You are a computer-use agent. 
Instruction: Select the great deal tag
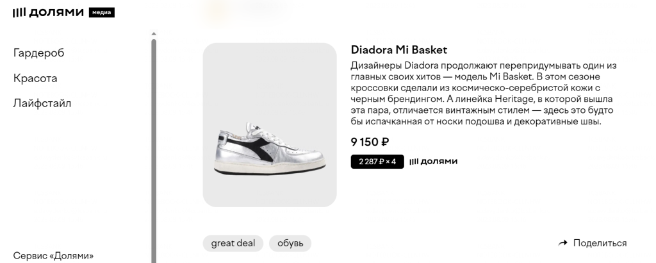coord(233,243)
